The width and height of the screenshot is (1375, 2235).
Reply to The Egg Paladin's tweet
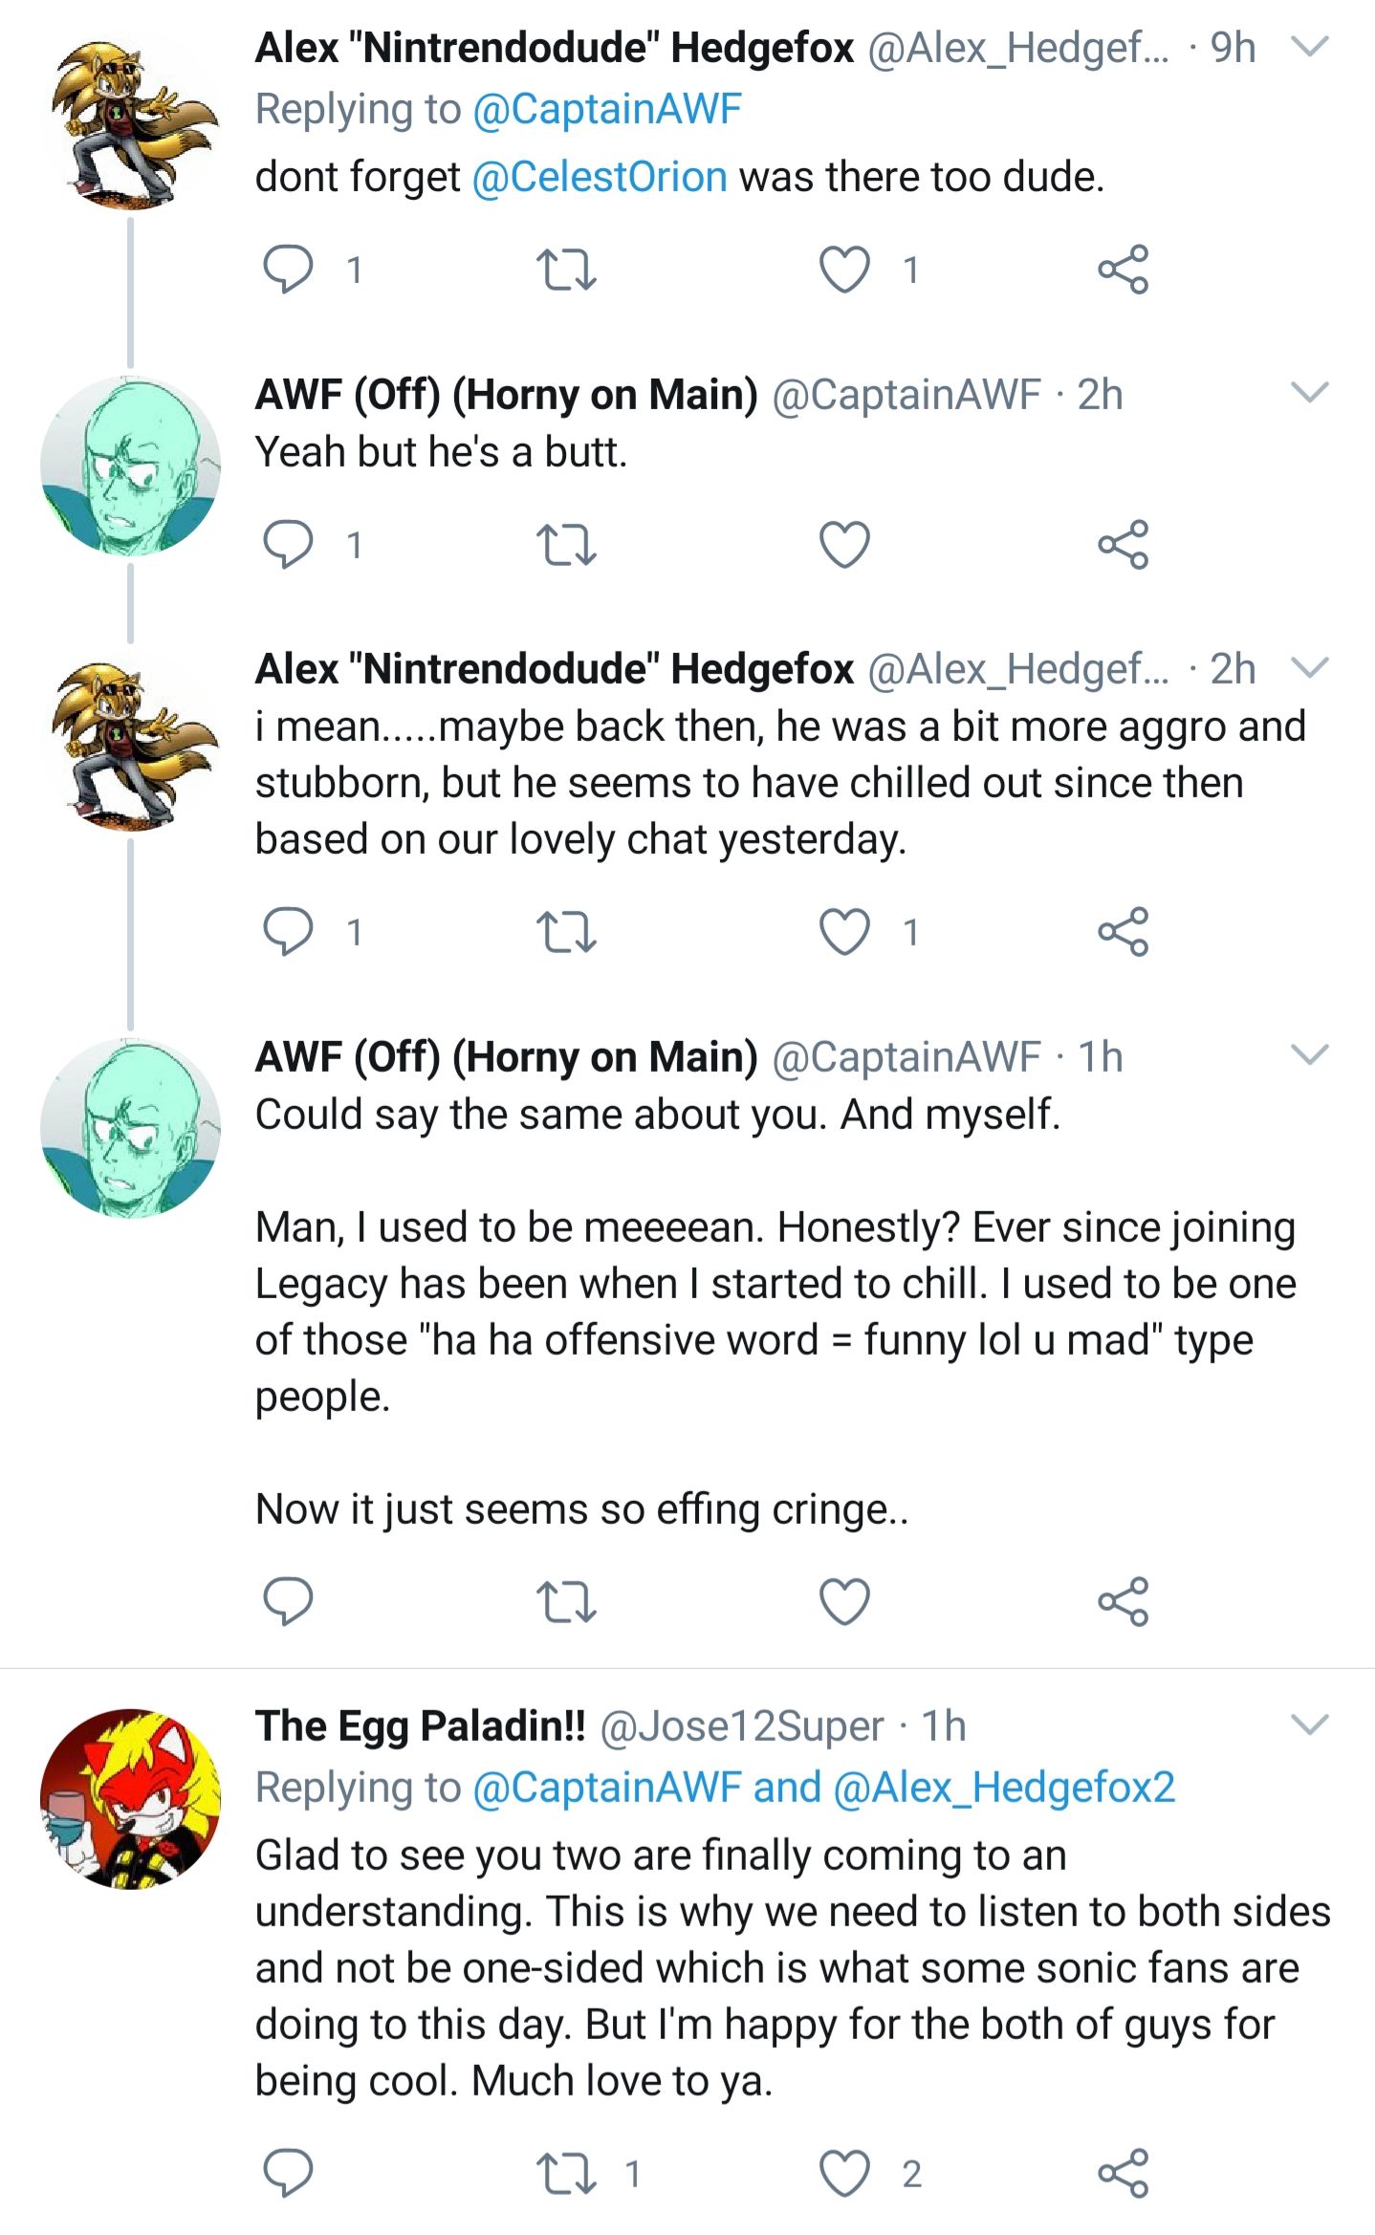(288, 2174)
